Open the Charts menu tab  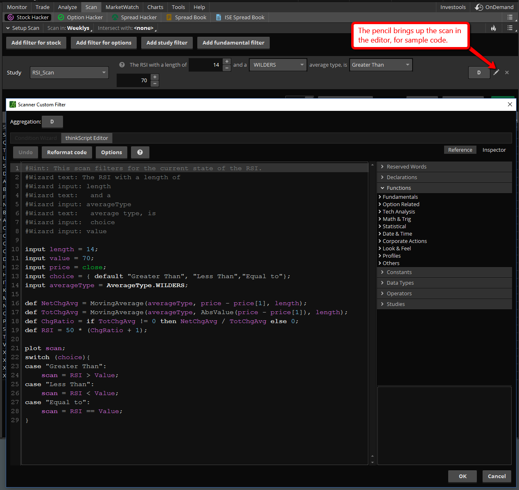[x=155, y=7]
